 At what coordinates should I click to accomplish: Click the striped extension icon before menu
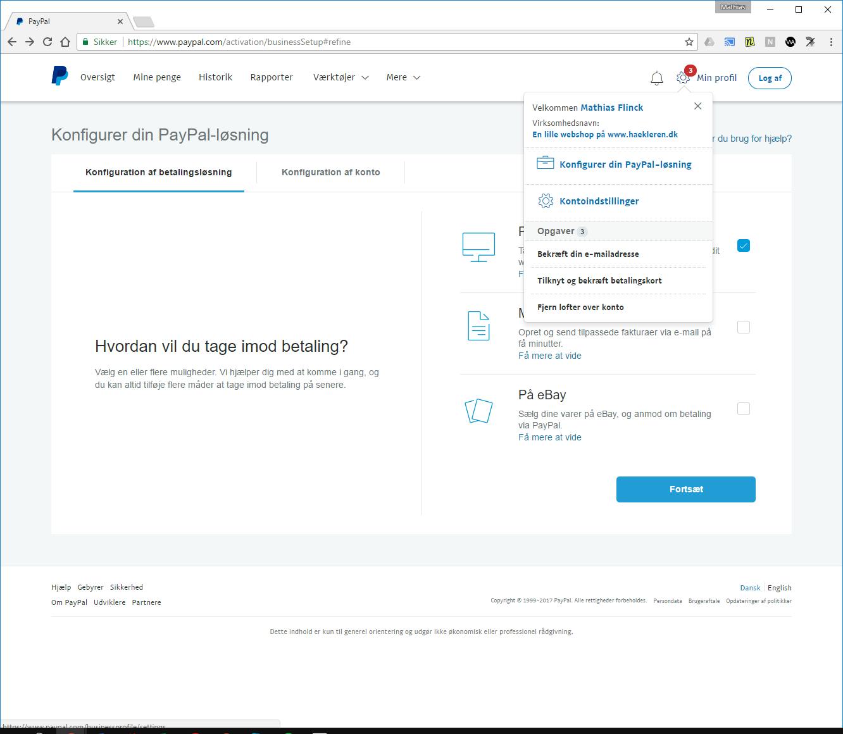pos(811,42)
